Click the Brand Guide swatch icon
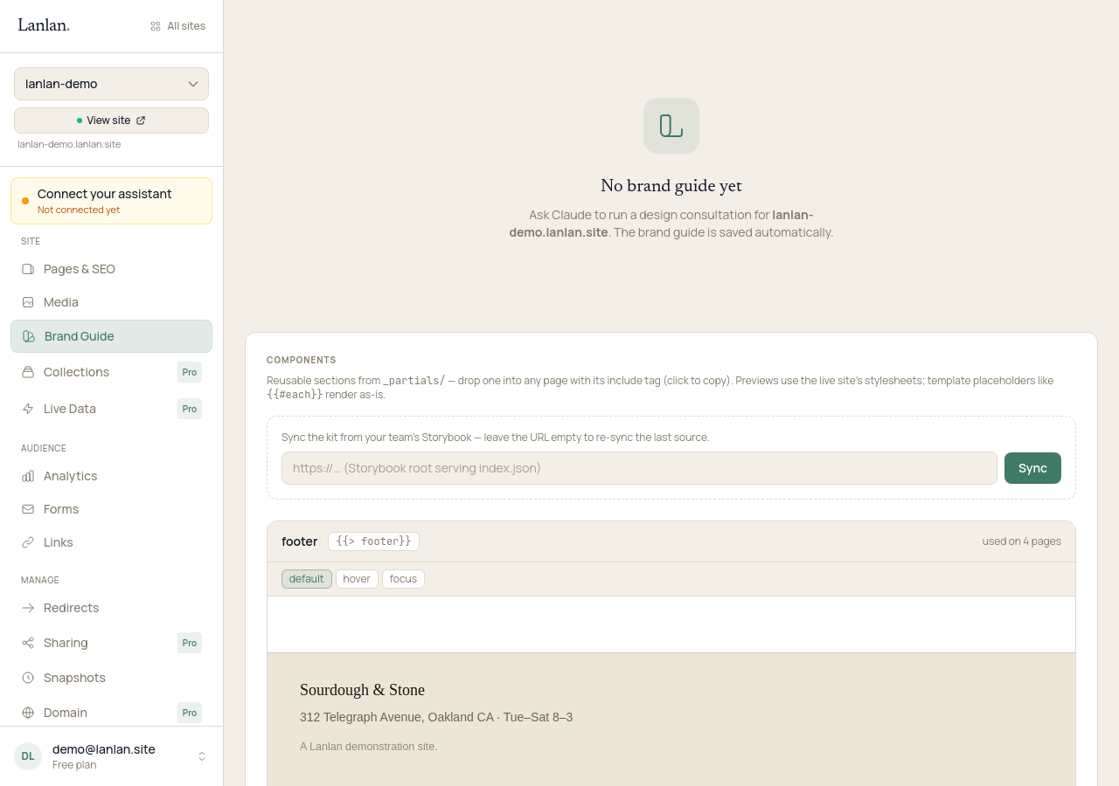 click(29, 336)
